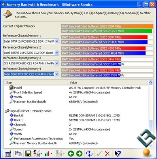Close the Memory Bandwidth Benchmark window

152,5
